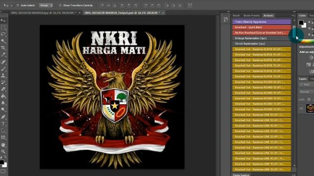Switch to the IMG-20210228-WA0010.jpg document tab
The height and width of the screenshot is (176, 314).
(x=44, y=13)
